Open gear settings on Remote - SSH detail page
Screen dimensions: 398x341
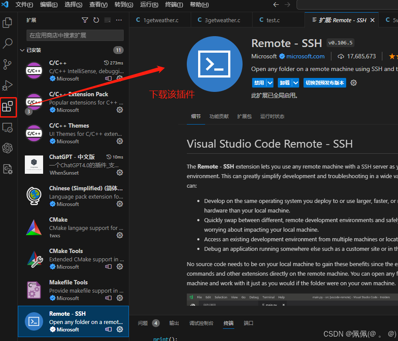point(354,83)
